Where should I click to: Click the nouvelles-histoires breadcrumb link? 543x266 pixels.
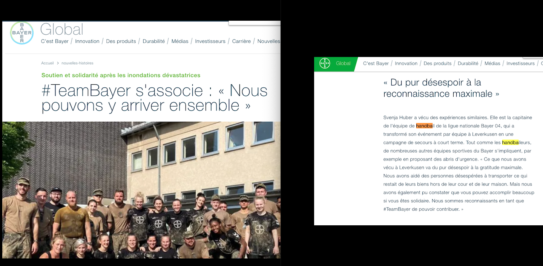pyautogui.click(x=77, y=63)
